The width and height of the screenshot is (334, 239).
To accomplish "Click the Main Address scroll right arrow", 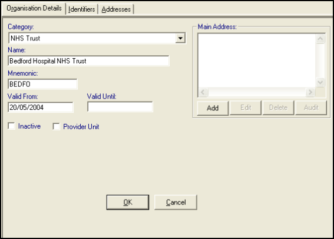I will click(x=310, y=92).
